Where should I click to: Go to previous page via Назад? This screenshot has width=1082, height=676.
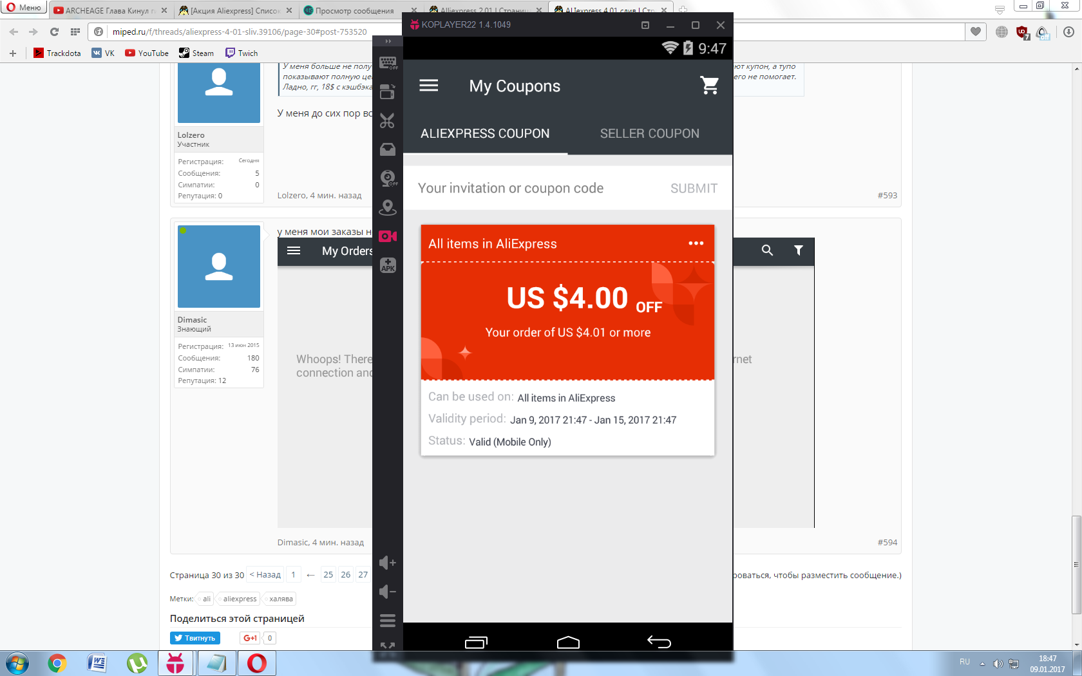coord(265,575)
